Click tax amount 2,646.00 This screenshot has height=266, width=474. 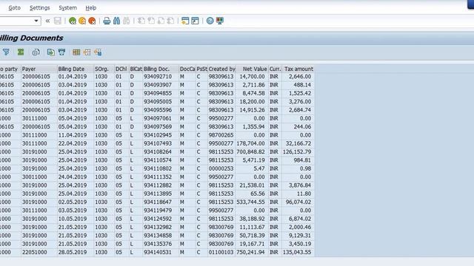(x=300, y=77)
